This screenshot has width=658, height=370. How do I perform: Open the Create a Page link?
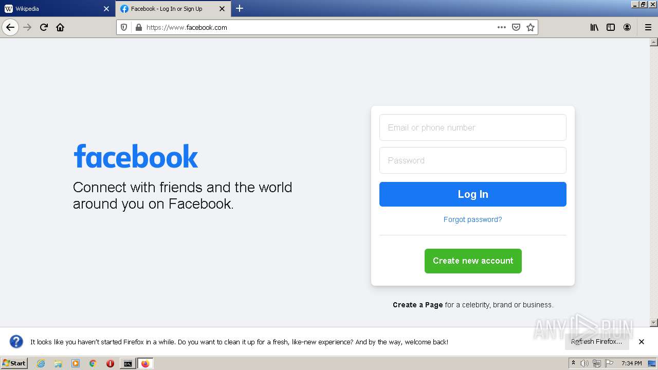pos(417,305)
